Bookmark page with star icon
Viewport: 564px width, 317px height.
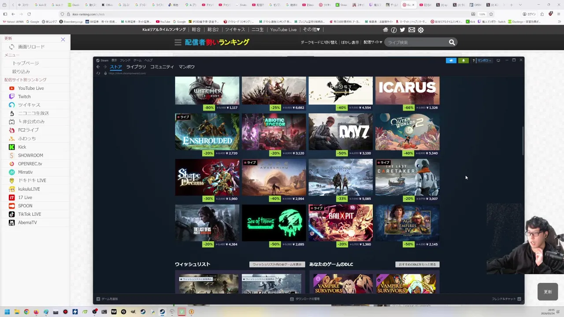tap(491, 14)
